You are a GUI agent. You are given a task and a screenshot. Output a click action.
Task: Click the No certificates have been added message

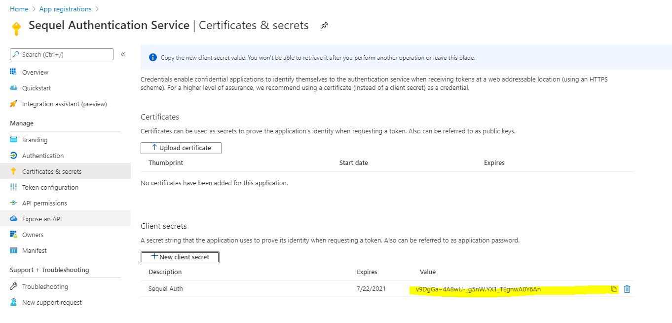214,183
